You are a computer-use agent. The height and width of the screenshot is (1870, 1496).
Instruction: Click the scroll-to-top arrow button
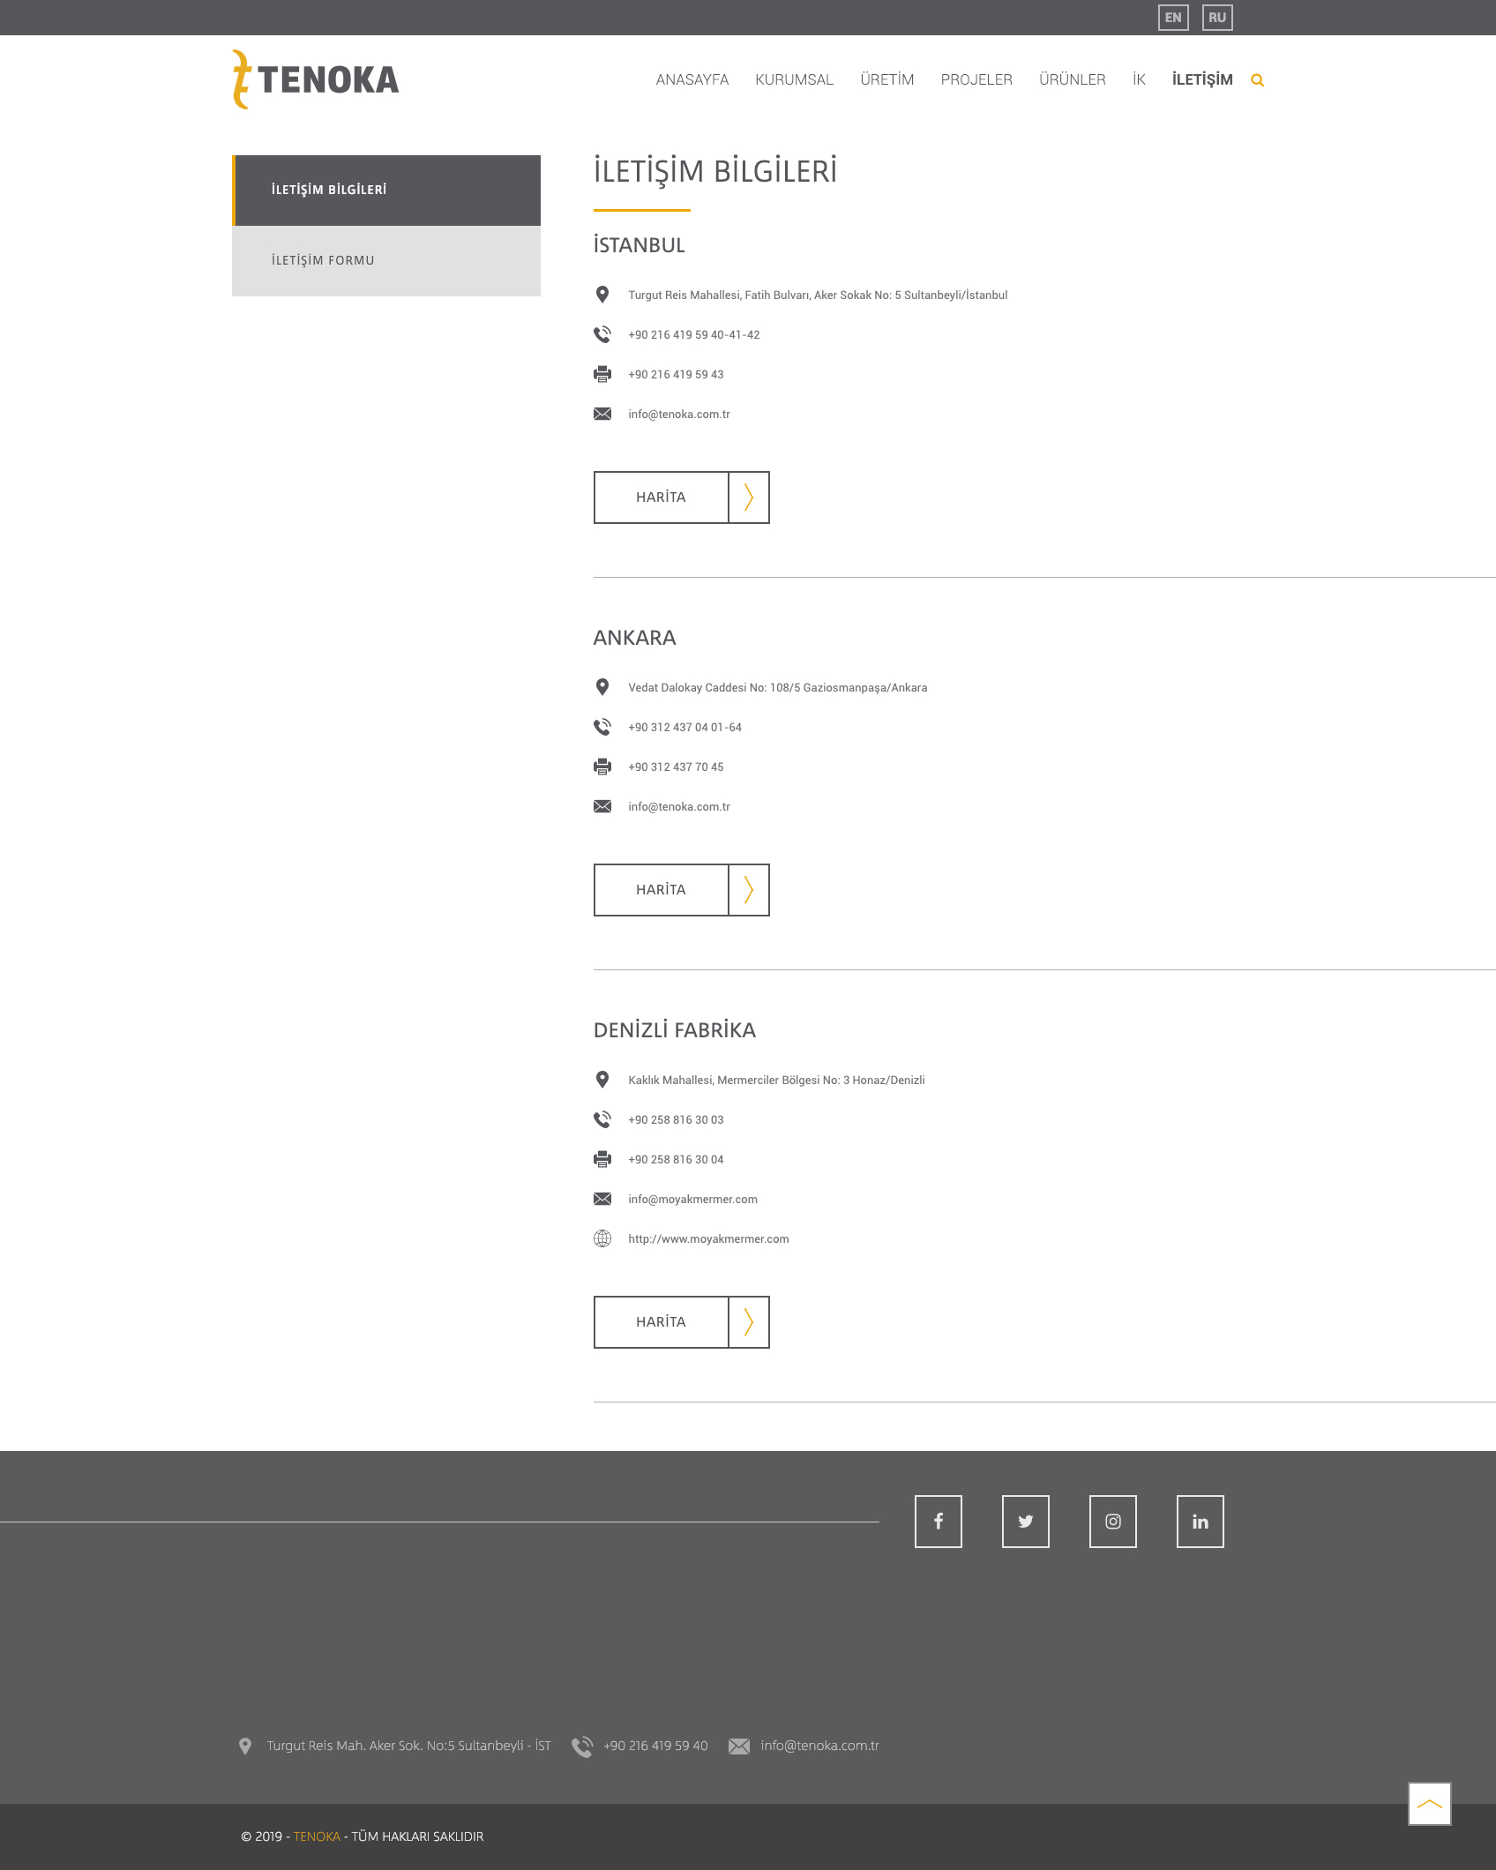[1430, 1804]
